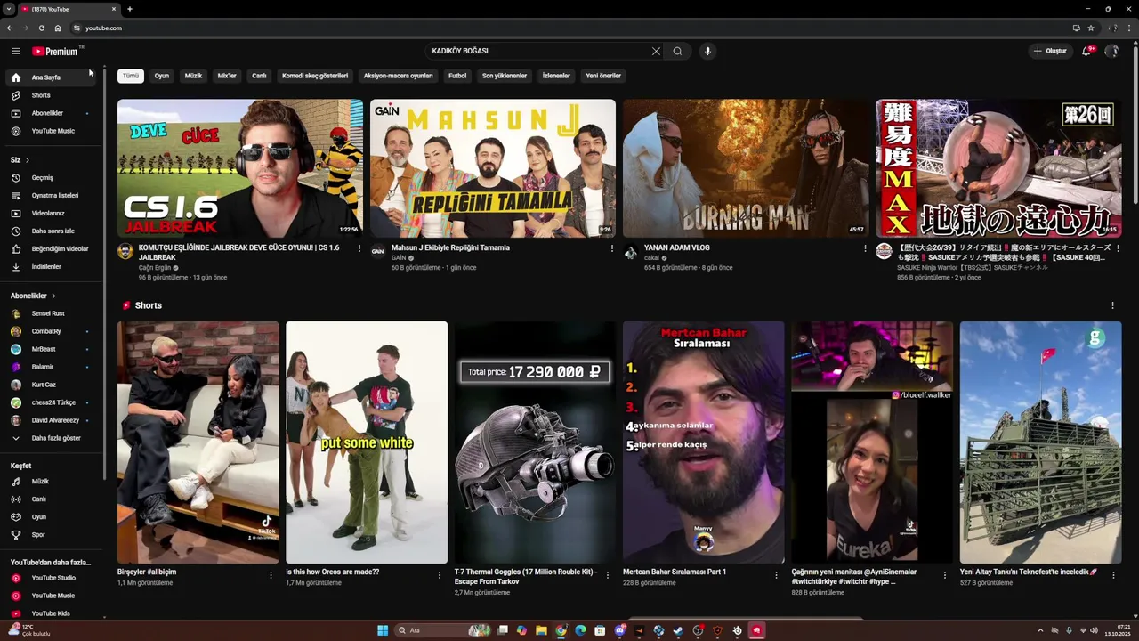Image resolution: width=1139 pixels, height=641 pixels.
Task: Open the Shorts shelf three-dot menu
Action: 1112,305
